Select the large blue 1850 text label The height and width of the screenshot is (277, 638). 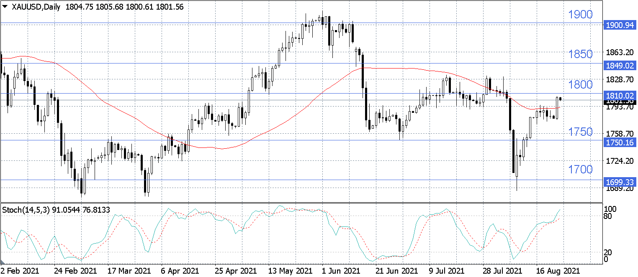(580, 54)
